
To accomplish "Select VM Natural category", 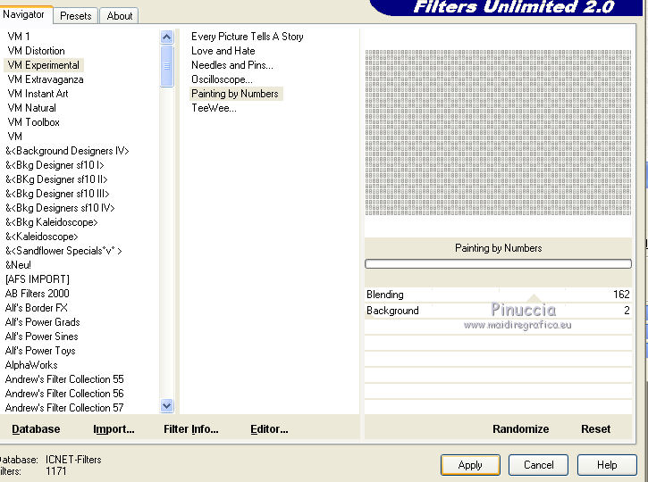I will (x=32, y=108).
